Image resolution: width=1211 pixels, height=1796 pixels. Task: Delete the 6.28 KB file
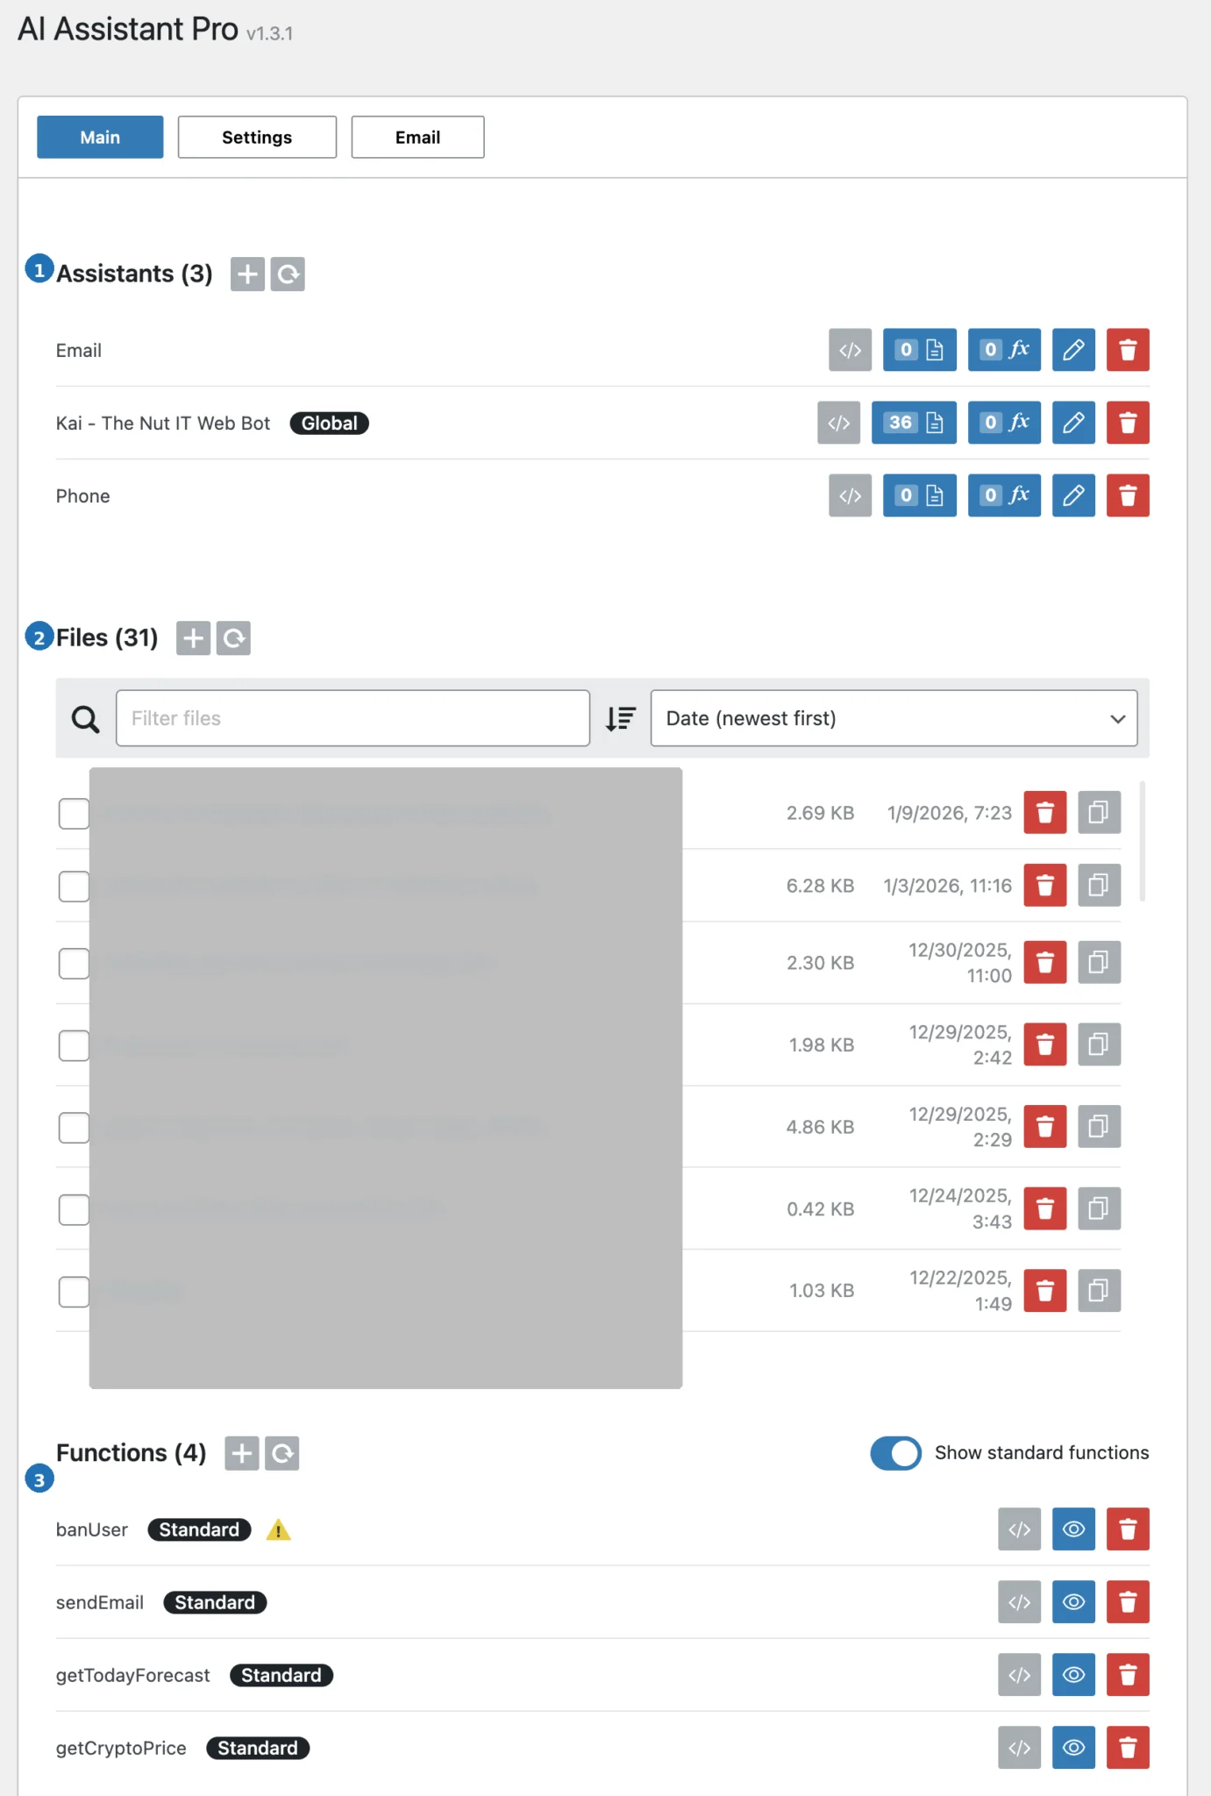(1044, 886)
